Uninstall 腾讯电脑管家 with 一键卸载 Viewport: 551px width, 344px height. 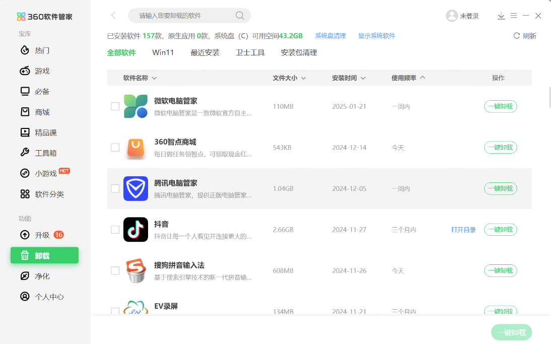[x=501, y=189]
